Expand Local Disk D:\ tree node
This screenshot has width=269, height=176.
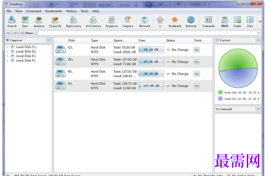click(x=7, y=51)
